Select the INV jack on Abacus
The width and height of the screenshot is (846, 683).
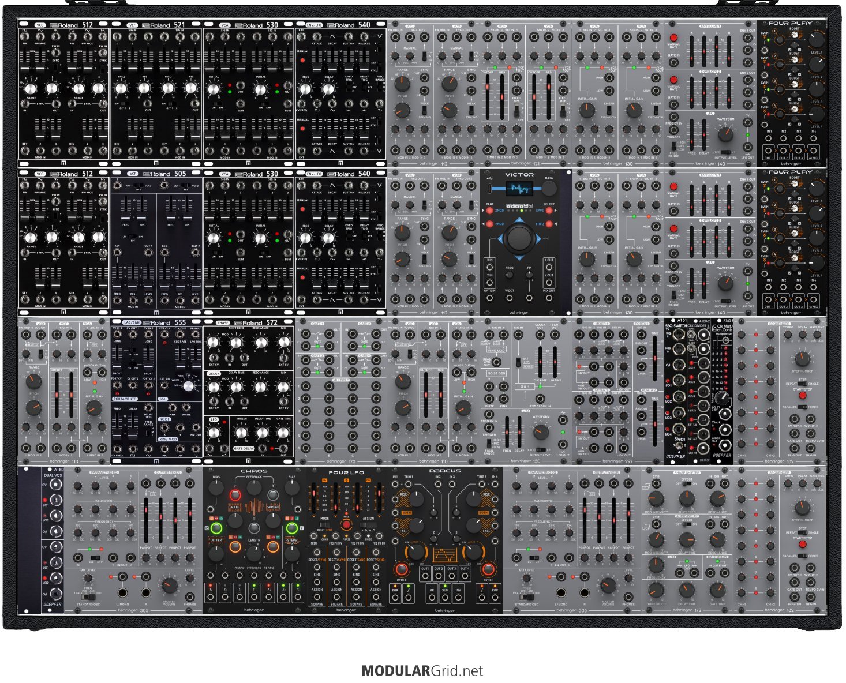[458, 599]
